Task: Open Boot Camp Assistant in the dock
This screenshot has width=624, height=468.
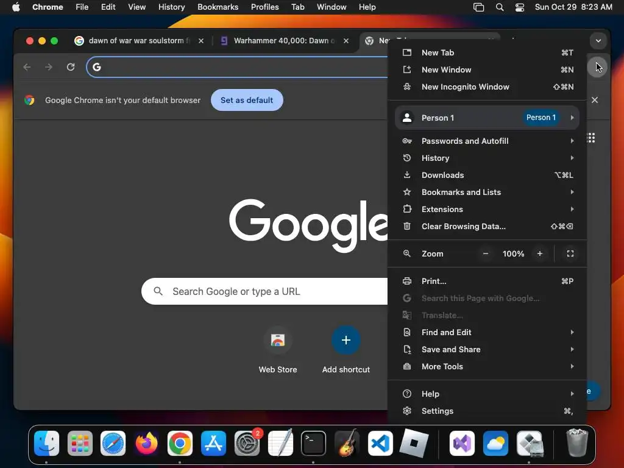Action: (529, 443)
